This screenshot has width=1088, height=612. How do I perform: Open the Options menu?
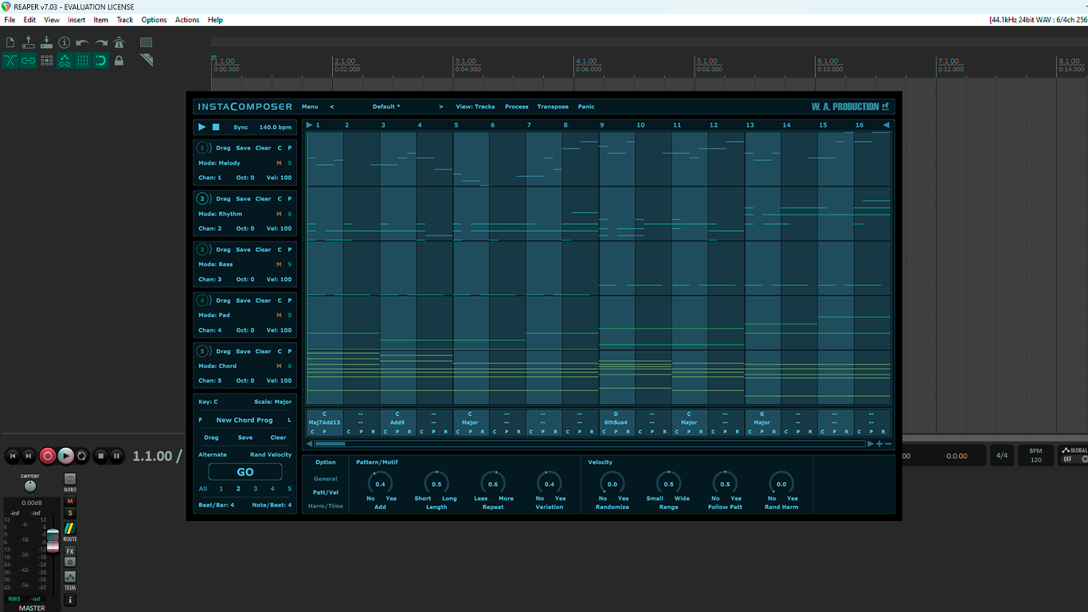154,20
